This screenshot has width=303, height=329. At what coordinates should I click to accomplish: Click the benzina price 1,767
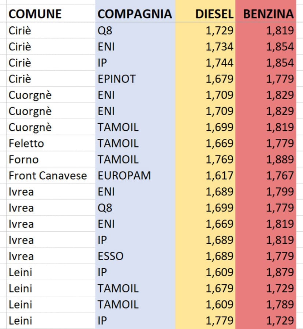pyautogui.click(x=280, y=176)
